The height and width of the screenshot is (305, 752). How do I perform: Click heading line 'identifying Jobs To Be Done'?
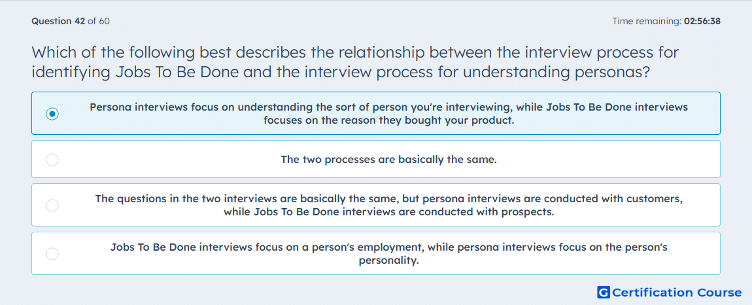[x=341, y=72]
